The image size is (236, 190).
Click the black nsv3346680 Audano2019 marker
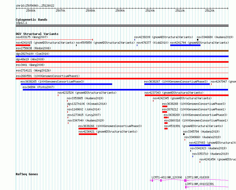[x=198, y=40]
